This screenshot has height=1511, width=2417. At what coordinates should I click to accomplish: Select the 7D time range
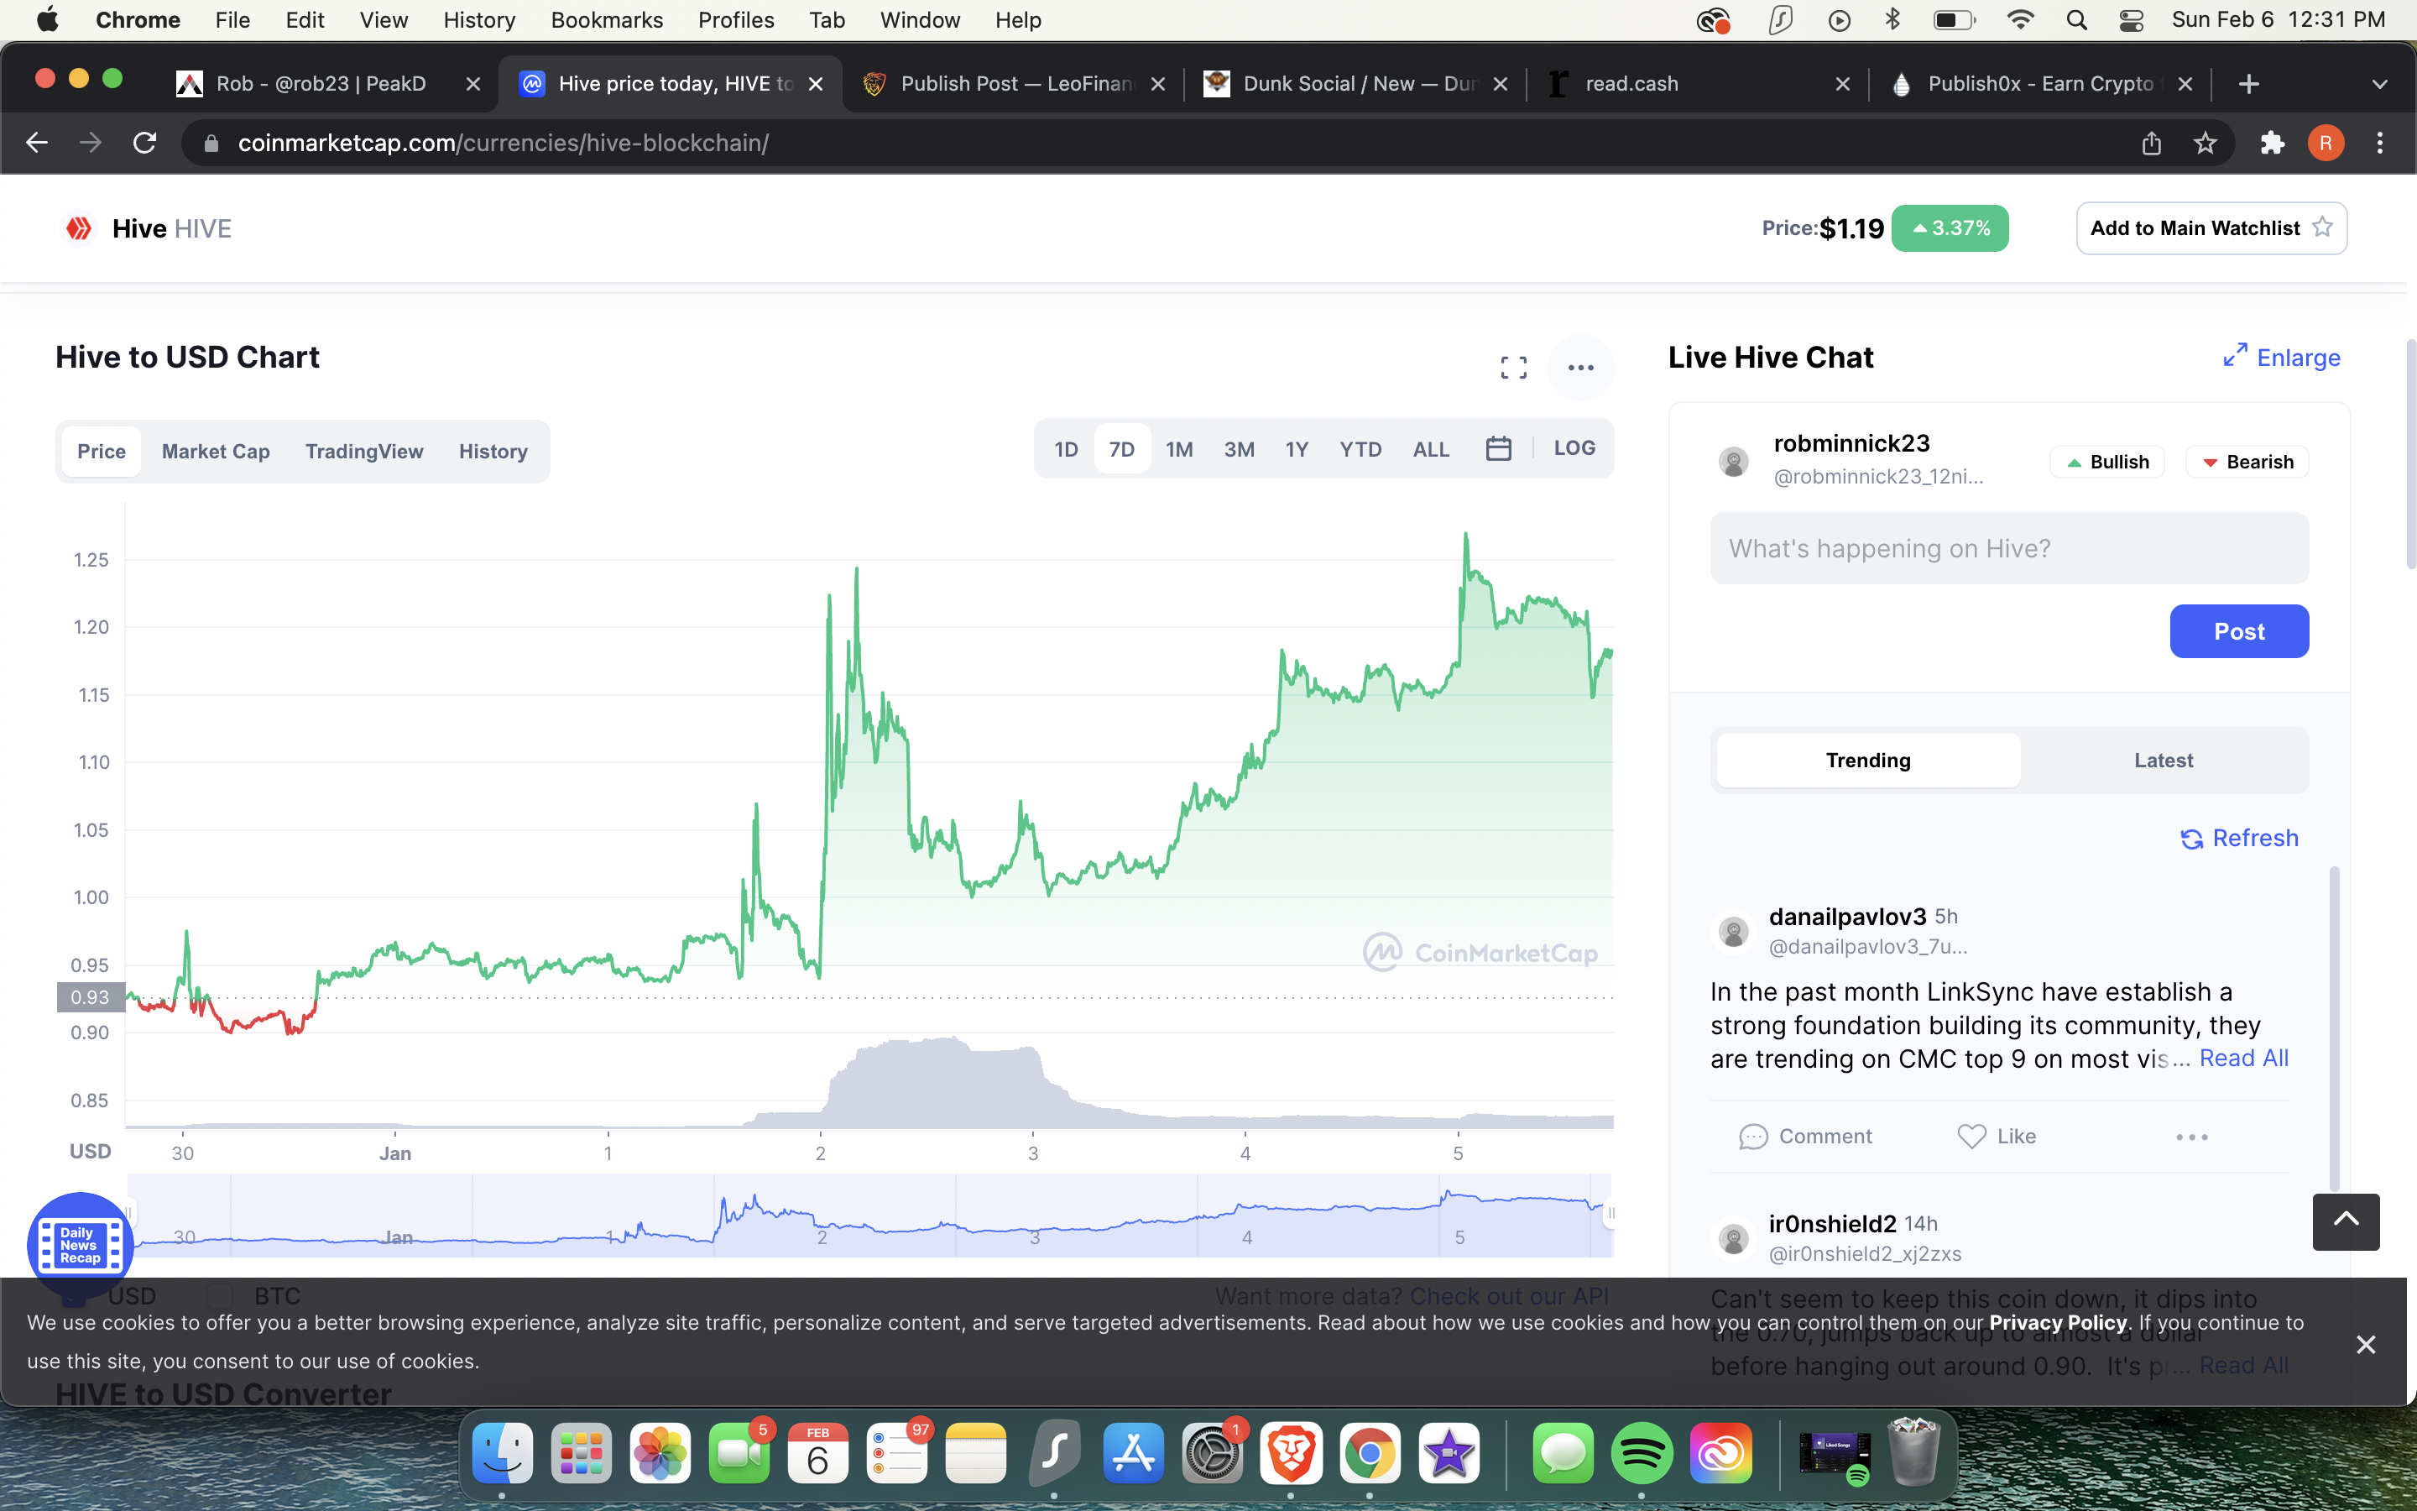1121,449
